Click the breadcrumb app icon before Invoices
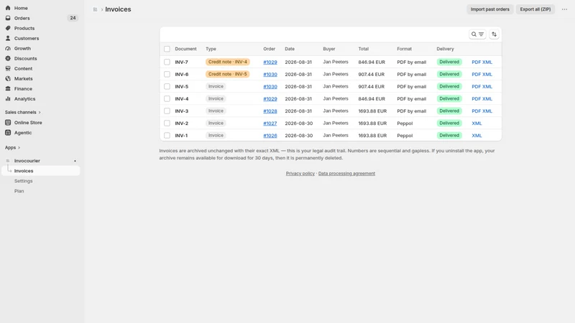The image size is (575, 323). 95,9
